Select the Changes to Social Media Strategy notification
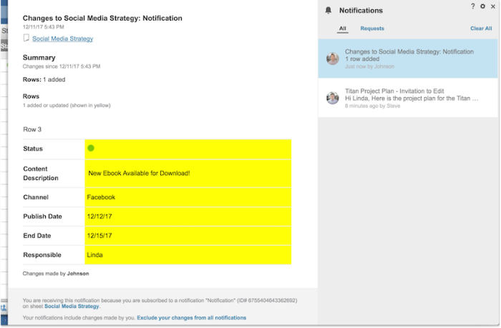Screen dimensions: 501x328 pyautogui.click(x=408, y=59)
